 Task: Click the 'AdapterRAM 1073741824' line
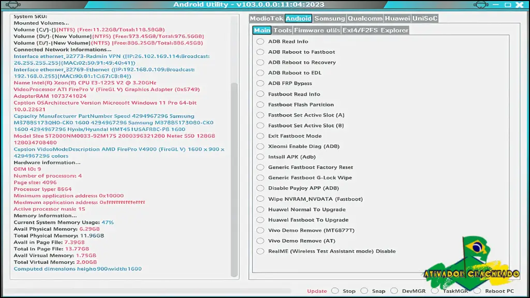point(50,96)
